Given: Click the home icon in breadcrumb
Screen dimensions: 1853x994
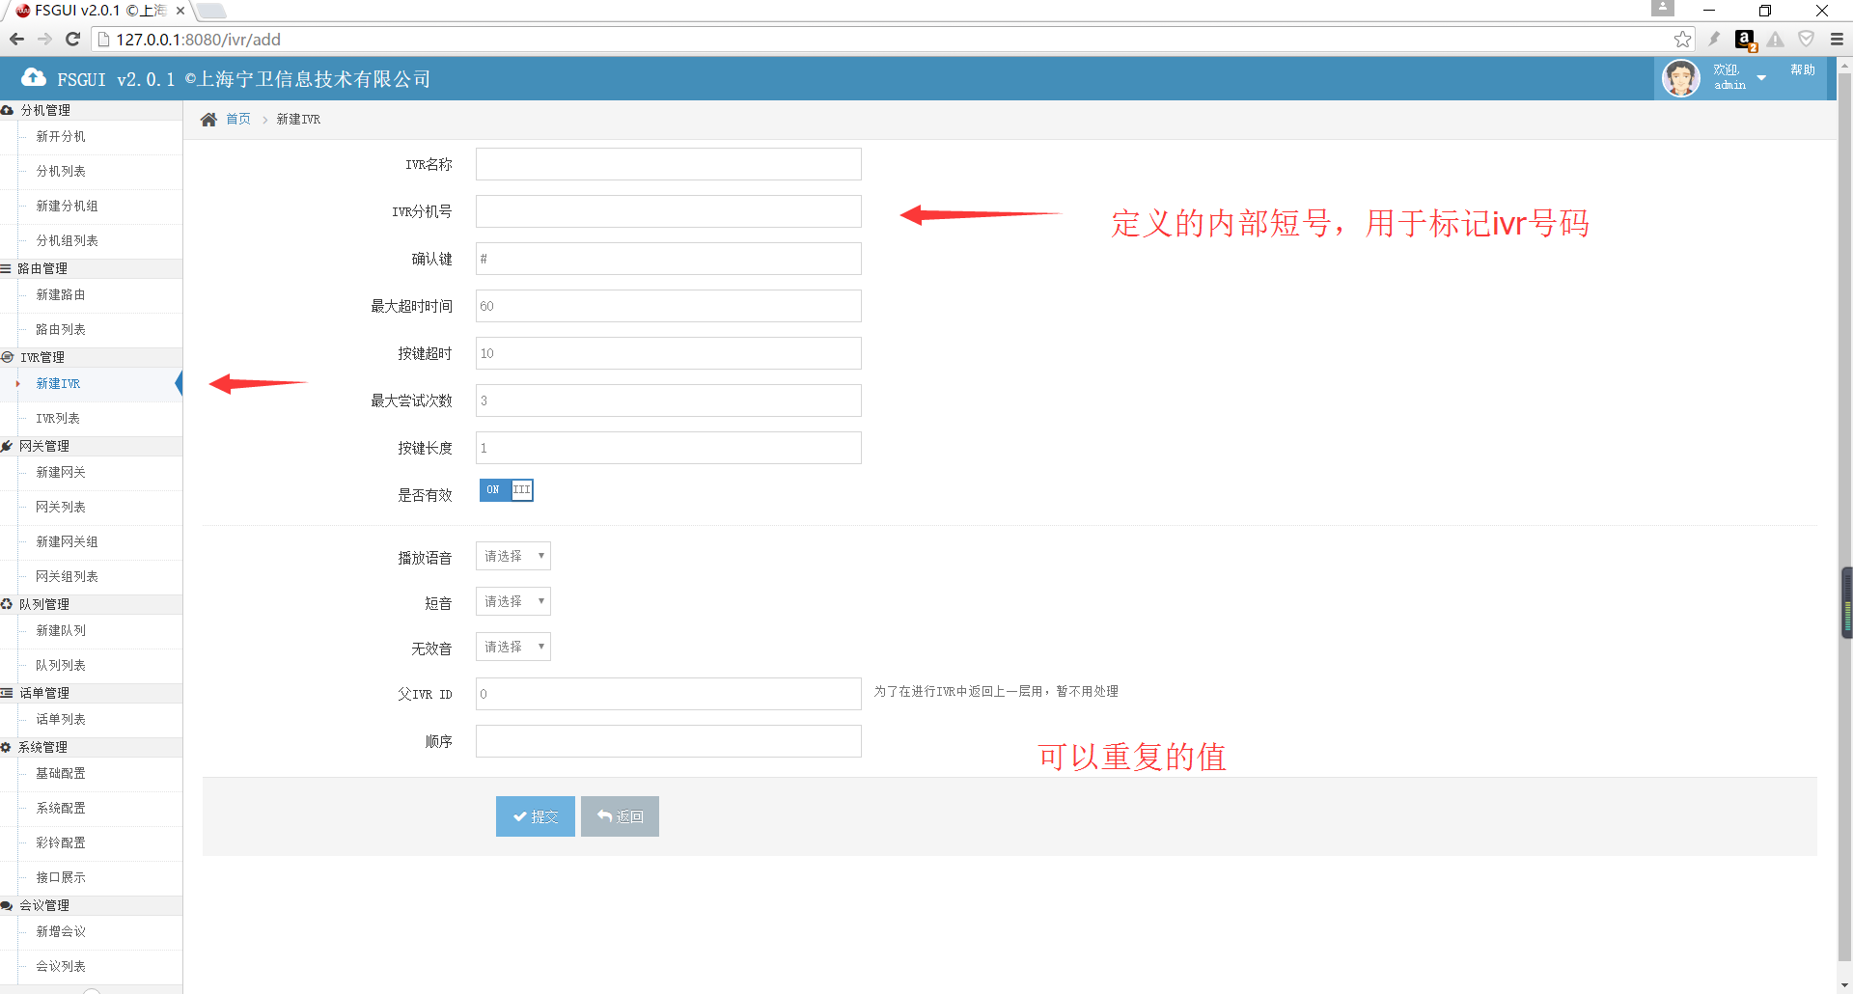Looking at the screenshot, I should coord(208,120).
